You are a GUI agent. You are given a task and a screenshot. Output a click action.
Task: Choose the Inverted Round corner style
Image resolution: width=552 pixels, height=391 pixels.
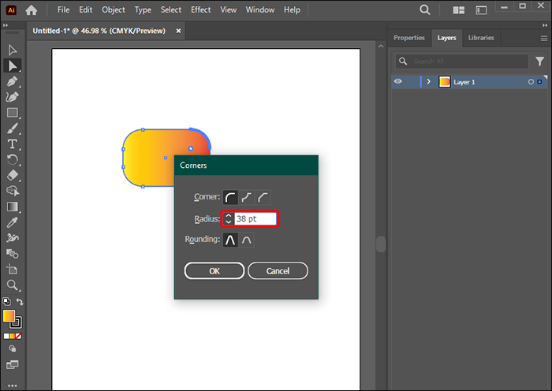click(247, 197)
